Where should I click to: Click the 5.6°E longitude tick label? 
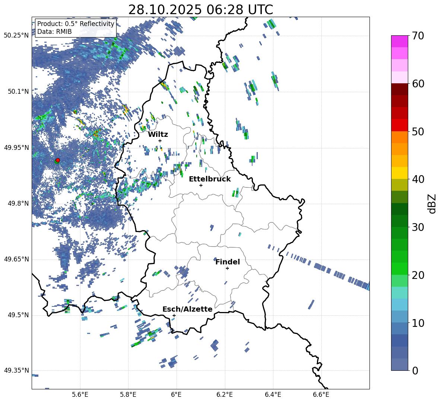pos(80,394)
